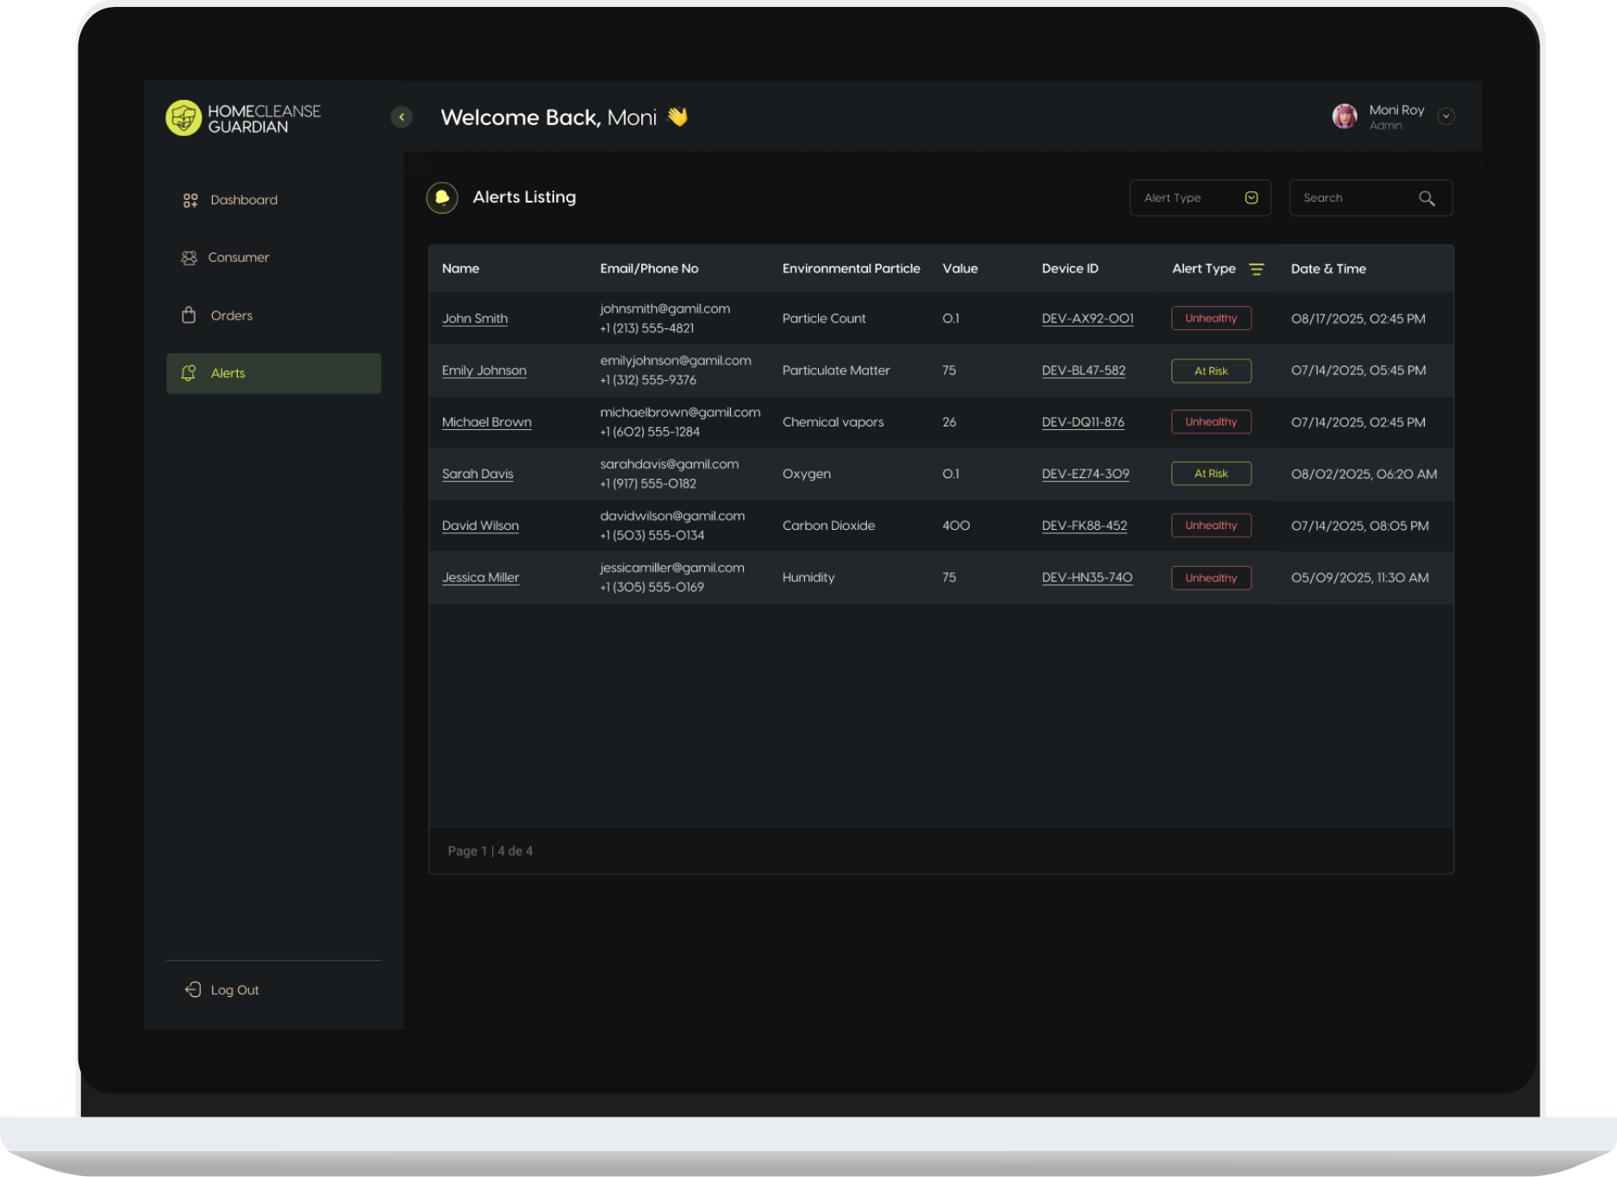This screenshot has height=1177, width=1617.
Task: Open device DEV-FK88-452 link
Action: 1084,526
